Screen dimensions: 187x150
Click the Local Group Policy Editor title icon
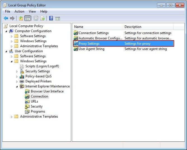coord(5,5)
